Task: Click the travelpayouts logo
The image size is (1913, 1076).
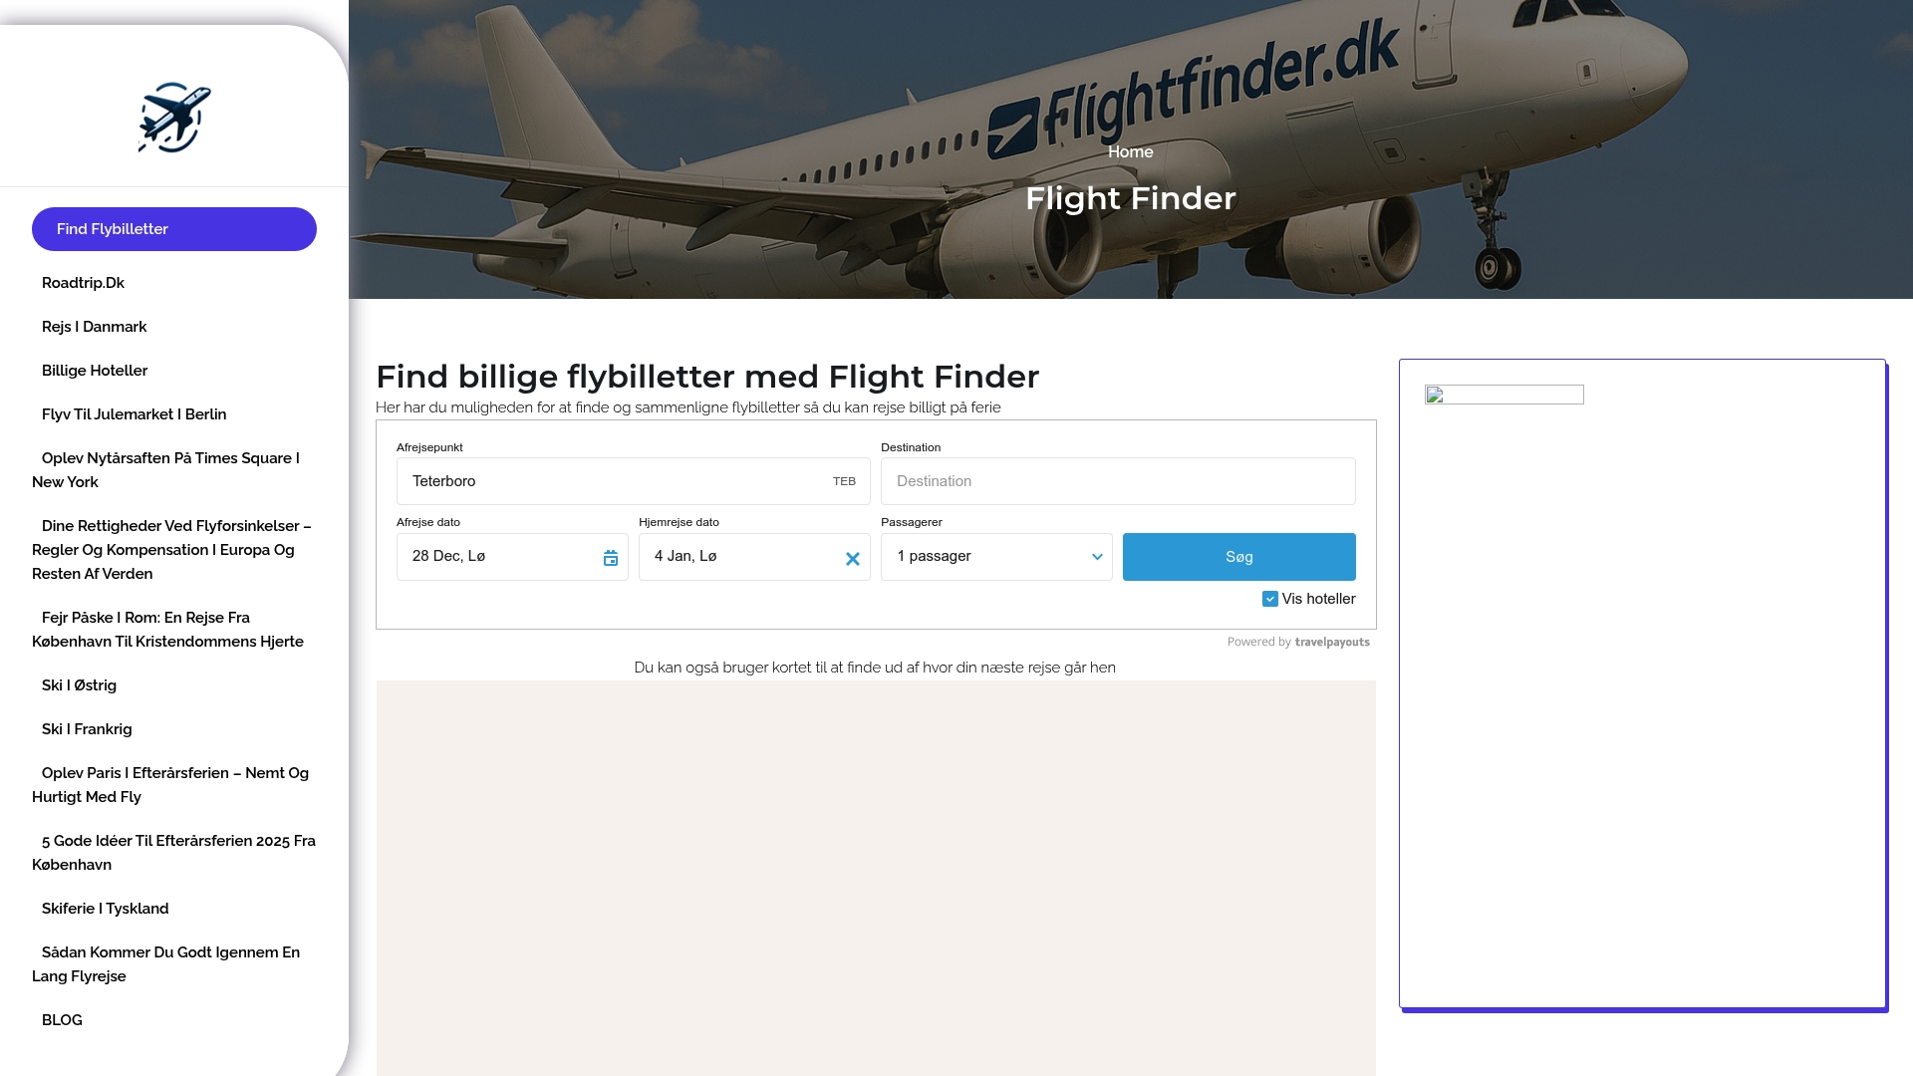Action: pyautogui.click(x=1332, y=643)
